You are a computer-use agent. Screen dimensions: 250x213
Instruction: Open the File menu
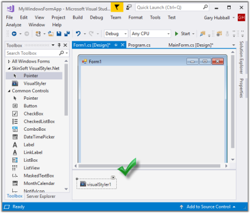click(9, 18)
